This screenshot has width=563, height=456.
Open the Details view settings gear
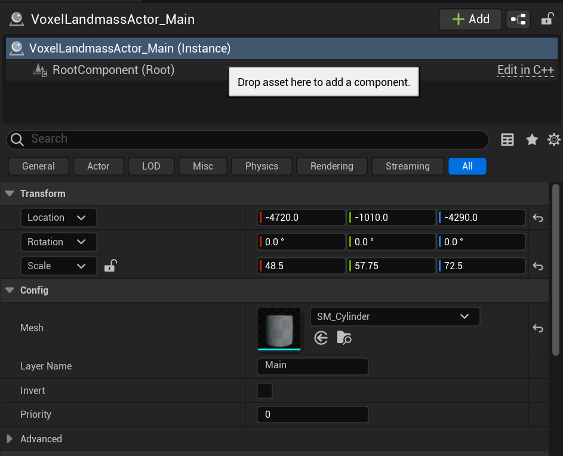tap(553, 139)
